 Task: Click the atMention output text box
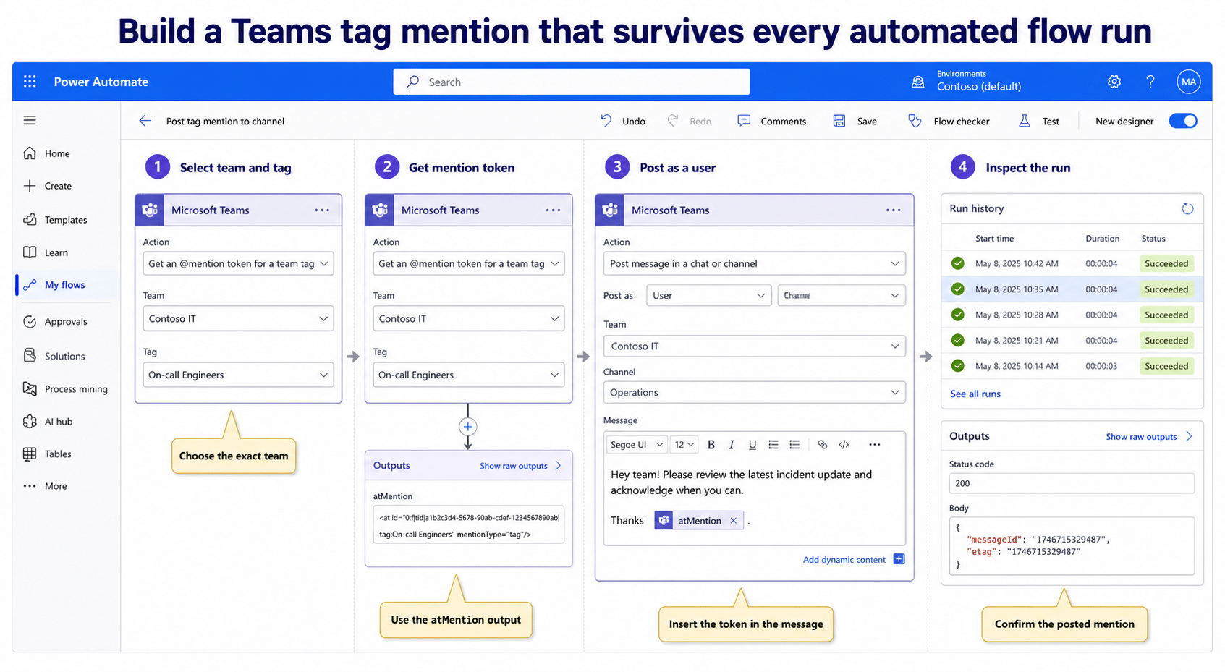click(468, 524)
